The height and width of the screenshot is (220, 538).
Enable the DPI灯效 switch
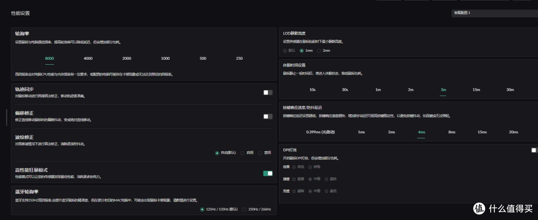[x=534, y=150]
